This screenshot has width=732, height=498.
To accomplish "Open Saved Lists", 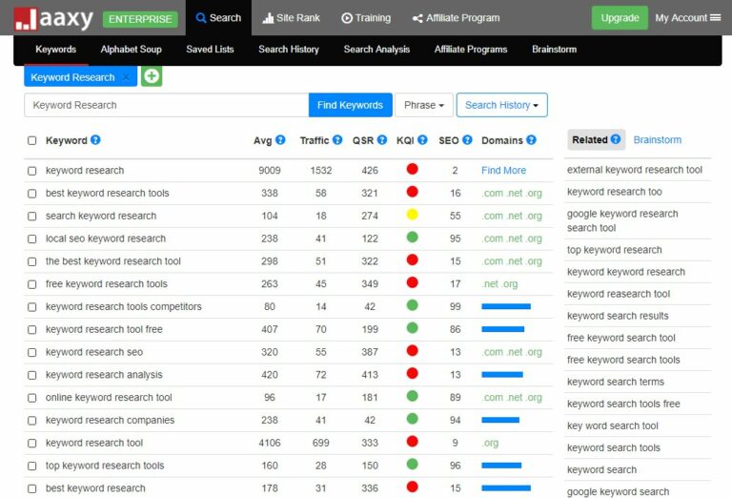I will point(210,49).
